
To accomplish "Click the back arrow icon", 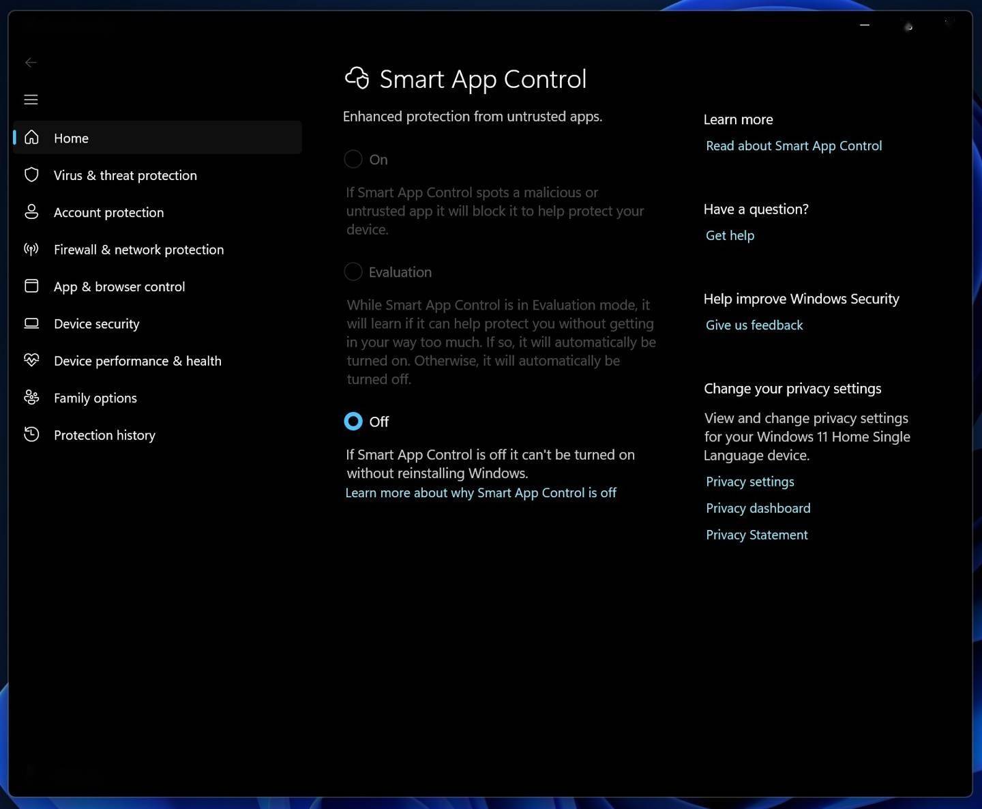I will coord(31,63).
